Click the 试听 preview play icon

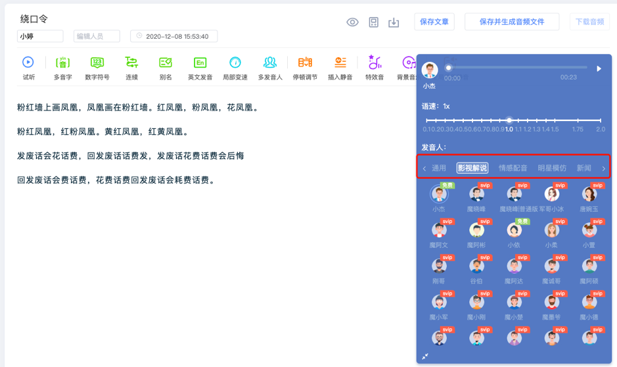tap(28, 62)
